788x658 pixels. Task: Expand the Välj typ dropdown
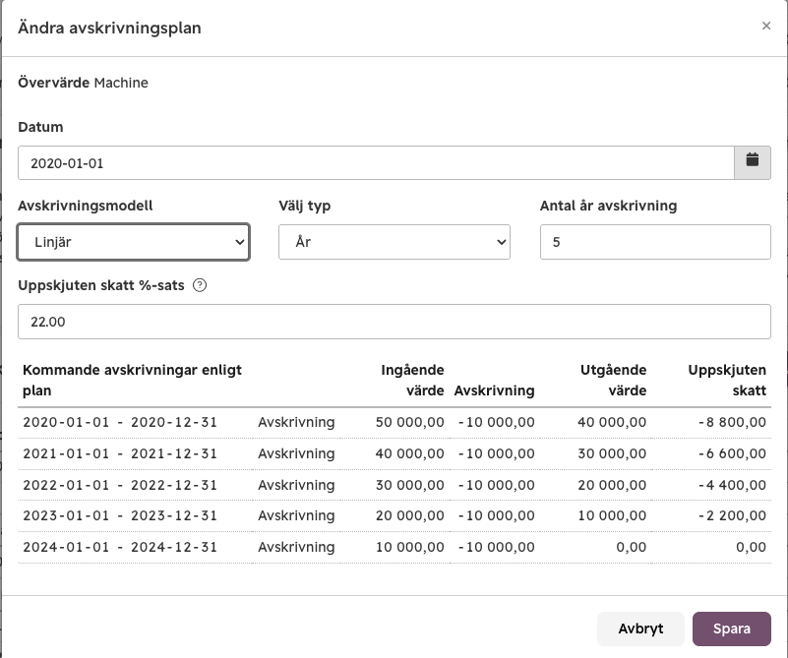coord(394,242)
